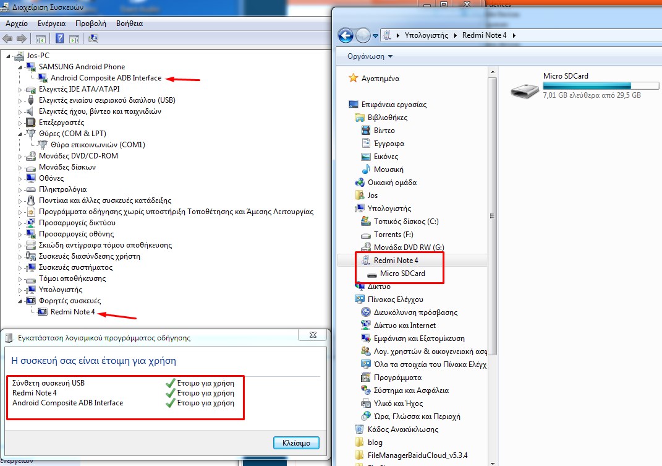The image size is (662, 466).
Task: Expand Ελεγκτές ενιαίου σειριακού διαύλου (USB)
Action: pos(20,101)
